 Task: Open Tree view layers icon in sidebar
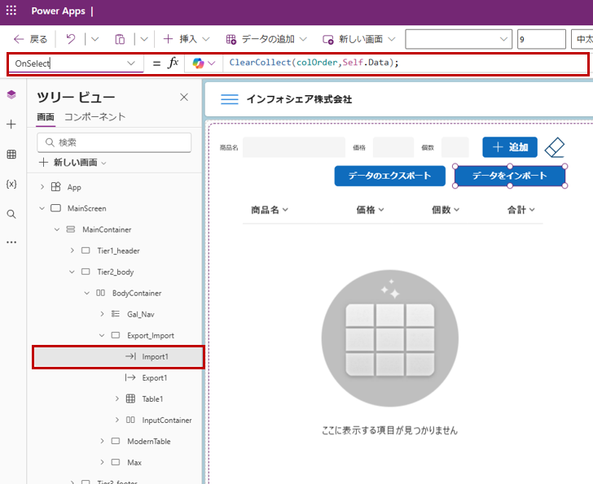(11, 94)
